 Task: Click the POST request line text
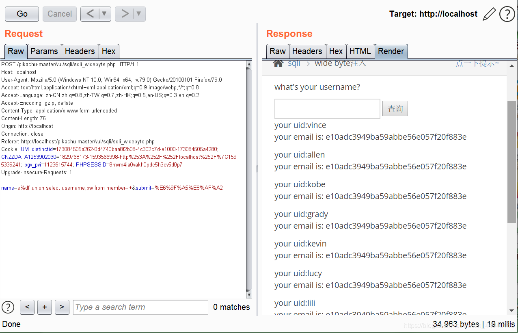70,64
